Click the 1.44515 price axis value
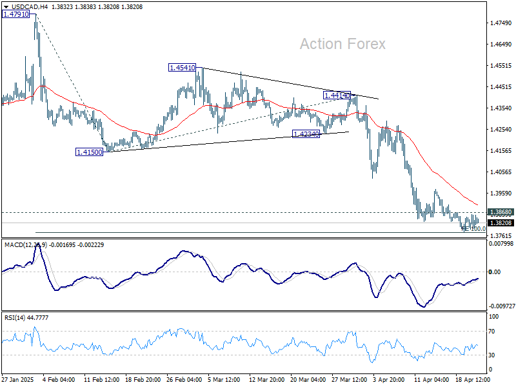The image size is (516, 387). click(501, 87)
